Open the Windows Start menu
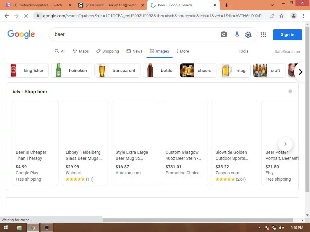The image size is (310, 232). (x=5, y=227)
